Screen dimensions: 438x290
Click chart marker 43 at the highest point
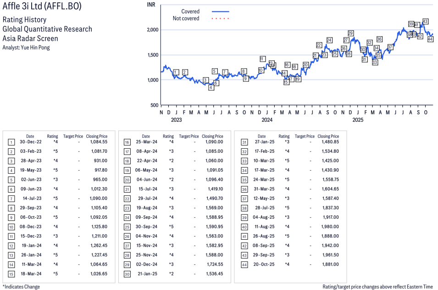(425, 21)
